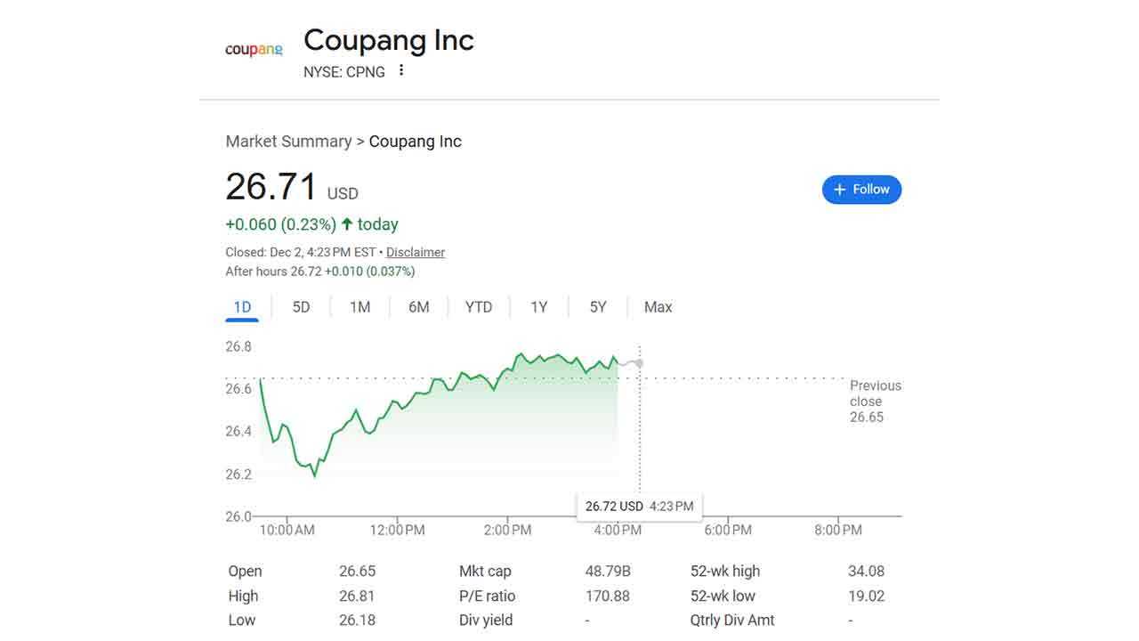This screenshot has height=641, width=1139.
Task: Switch to the 1Y chart range
Action: tap(538, 307)
